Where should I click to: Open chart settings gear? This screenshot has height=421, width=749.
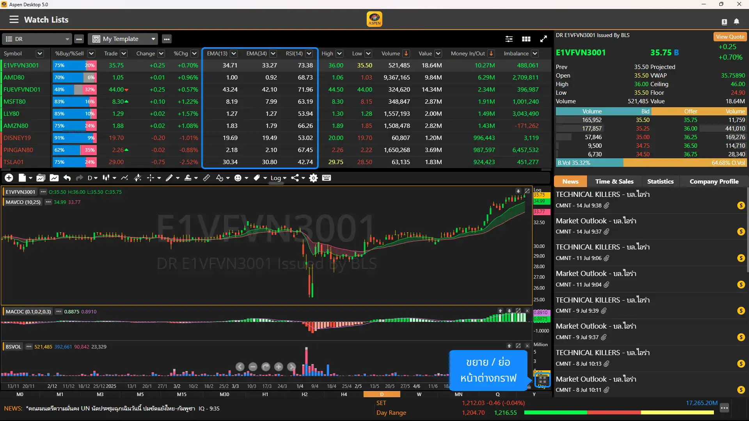[x=313, y=178]
